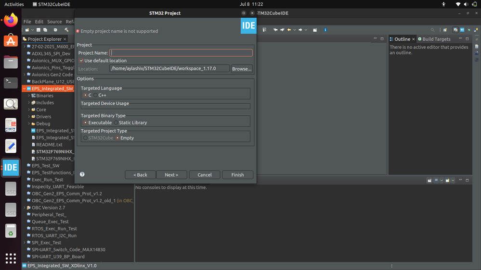Switch to the MX Device Configuration perspective
The height and width of the screenshot is (270, 481).
[x=462, y=30]
